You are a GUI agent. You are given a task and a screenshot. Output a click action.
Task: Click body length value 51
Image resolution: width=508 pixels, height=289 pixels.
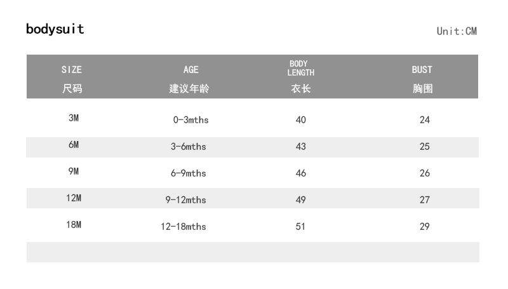point(301,227)
